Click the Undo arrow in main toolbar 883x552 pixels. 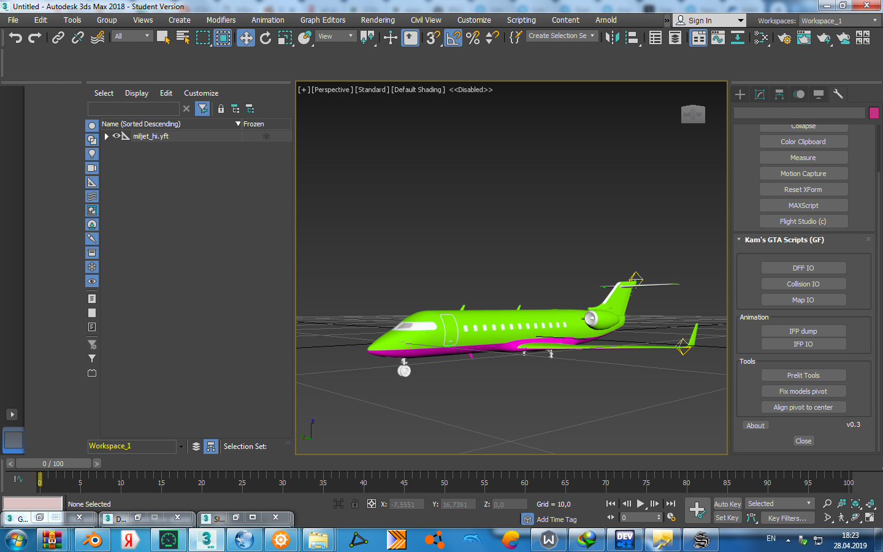click(x=15, y=38)
